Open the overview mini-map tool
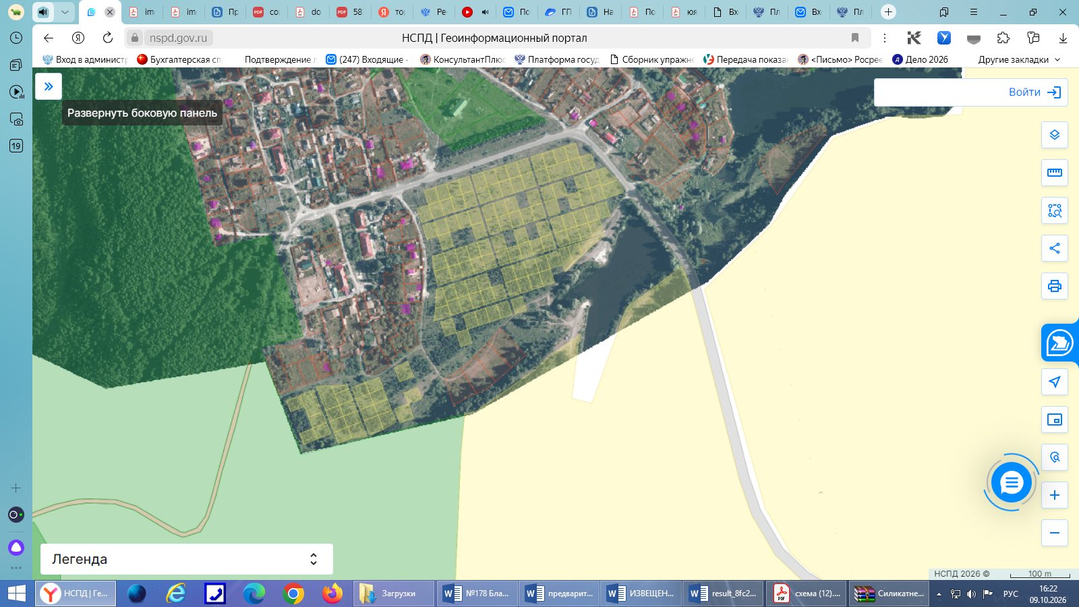 [x=1055, y=420]
